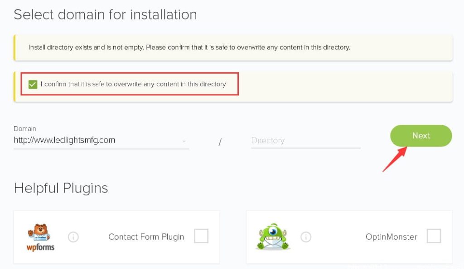The image size is (464, 269).
Task: Click the small Domain field label
Action: 25,129
